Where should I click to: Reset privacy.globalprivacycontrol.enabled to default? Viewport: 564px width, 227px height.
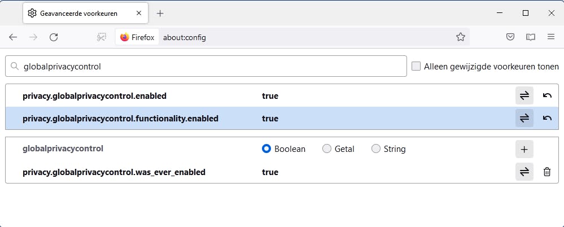(x=546, y=96)
